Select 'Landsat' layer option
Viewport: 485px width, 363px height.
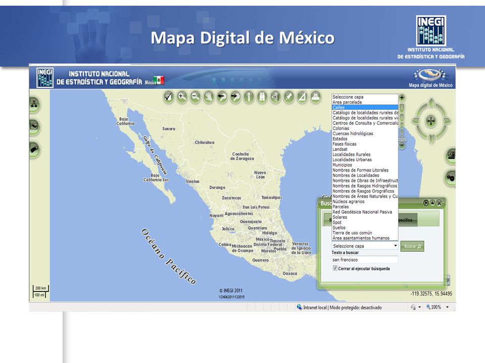pos(365,149)
